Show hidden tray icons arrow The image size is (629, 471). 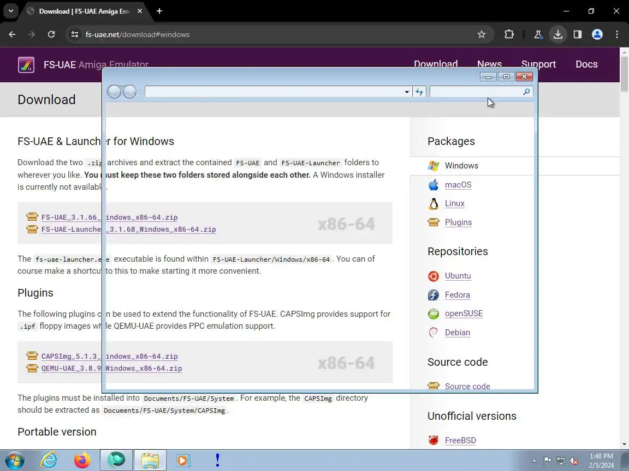coord(534,461)
